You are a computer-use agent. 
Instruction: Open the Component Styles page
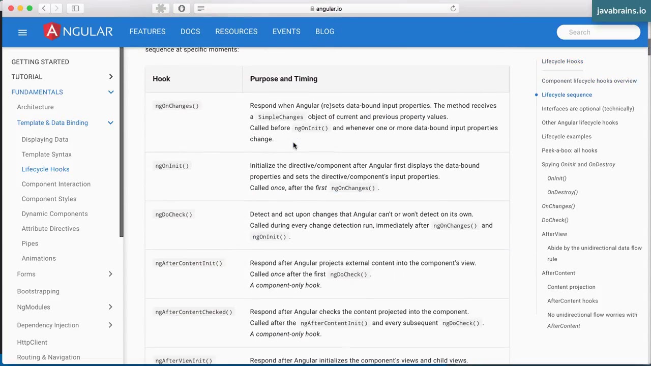[49, 199]
